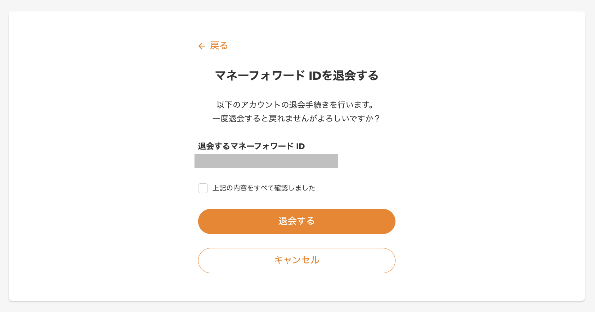
Task: Click 退会する text inside orange button
Action: click(297, 221)
